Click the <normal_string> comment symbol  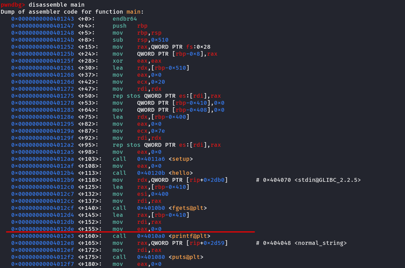pyautogui.click(x=320, y=243)
